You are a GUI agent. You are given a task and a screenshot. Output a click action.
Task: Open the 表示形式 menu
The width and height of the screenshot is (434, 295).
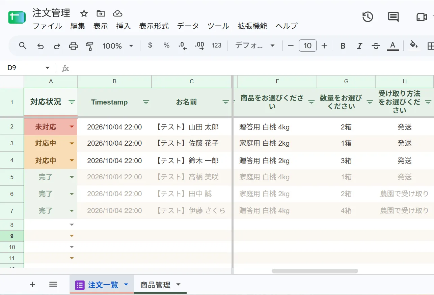click(154, 26)
